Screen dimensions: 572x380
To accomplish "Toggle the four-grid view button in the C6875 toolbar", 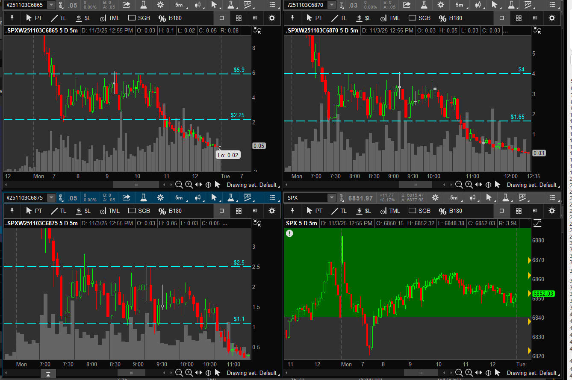I will (239, 211).
